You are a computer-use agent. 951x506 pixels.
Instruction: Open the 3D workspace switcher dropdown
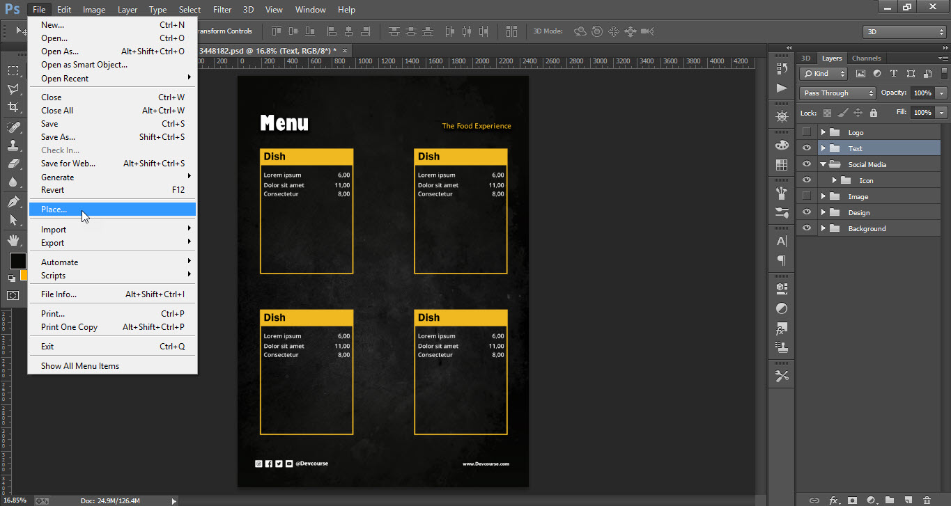pyautogui.click(x=904, y=31)
